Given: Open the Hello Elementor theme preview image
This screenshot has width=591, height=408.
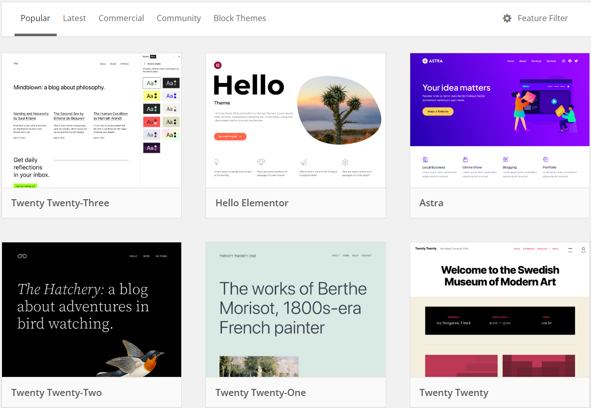Looking at the screenshot, I should click(295, 120).
